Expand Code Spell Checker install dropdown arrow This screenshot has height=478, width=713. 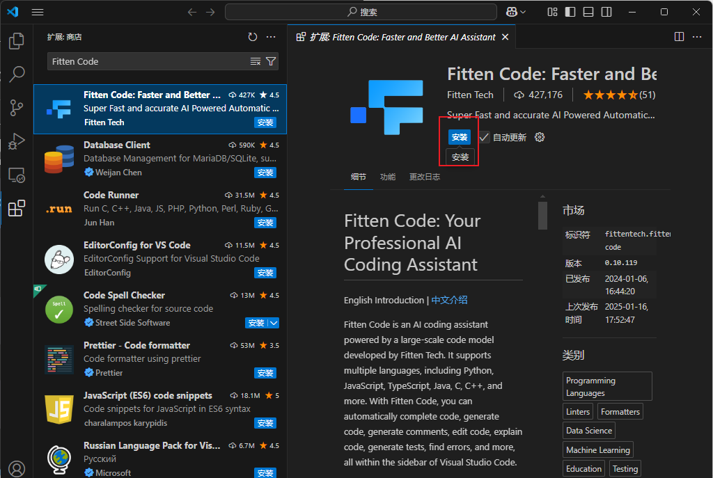click(x=274, y=323)
